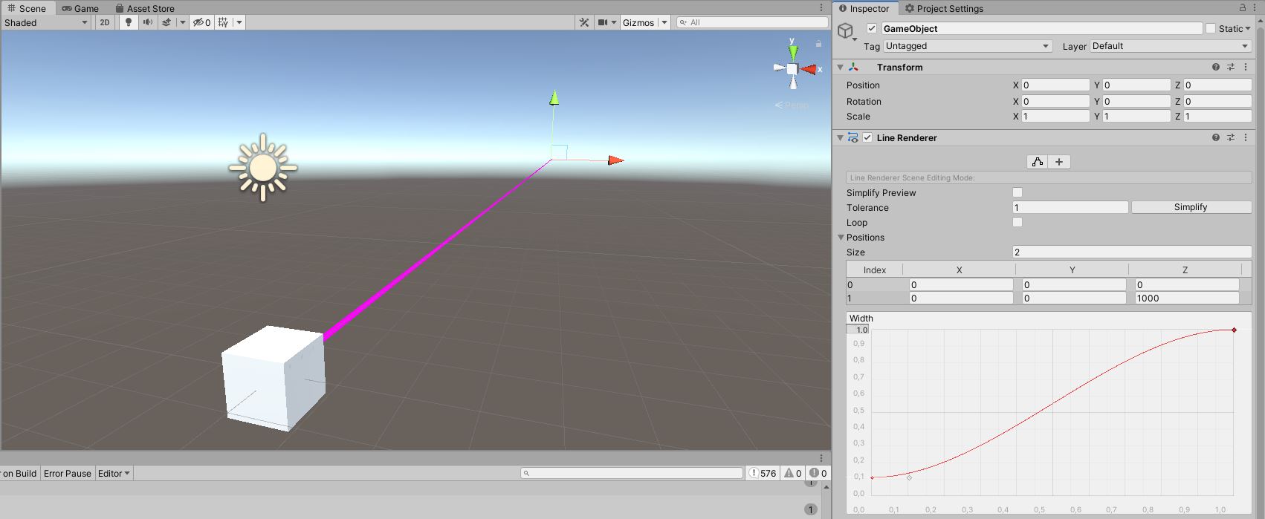Screen dimensions: 1265x519
Task: Toggle the Static checkbox
Action: point(1211,28)
